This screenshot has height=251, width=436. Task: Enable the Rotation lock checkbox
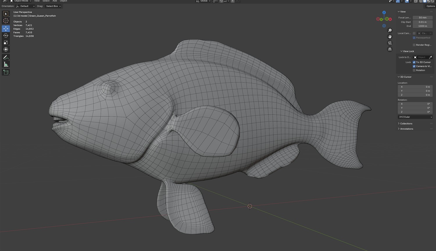414,71
